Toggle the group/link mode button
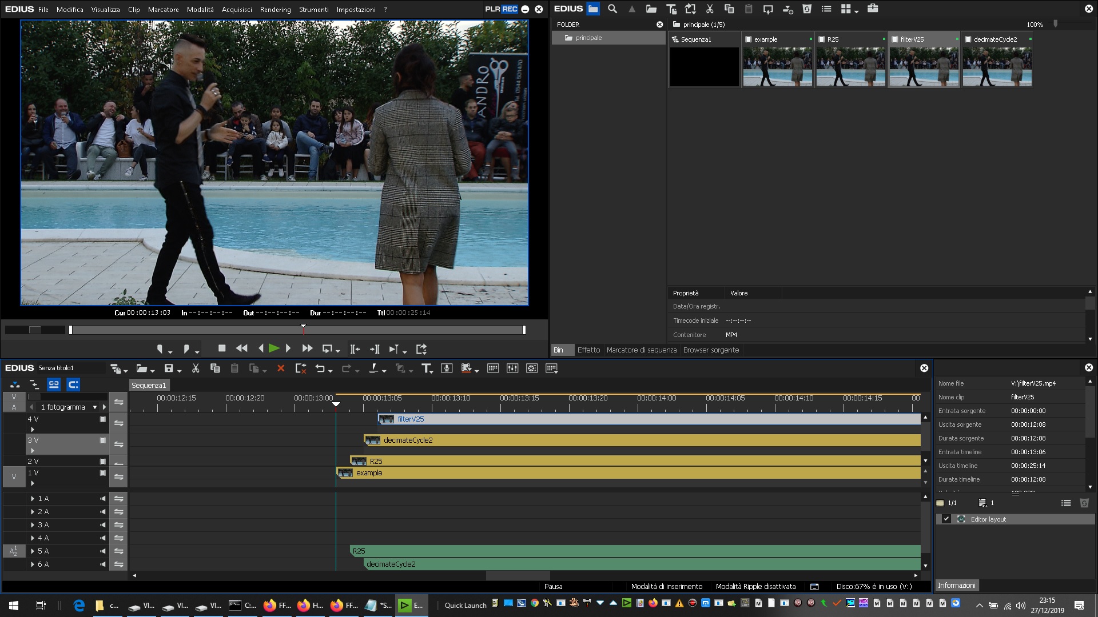1098x617 pixels. [x=54, y=384]
